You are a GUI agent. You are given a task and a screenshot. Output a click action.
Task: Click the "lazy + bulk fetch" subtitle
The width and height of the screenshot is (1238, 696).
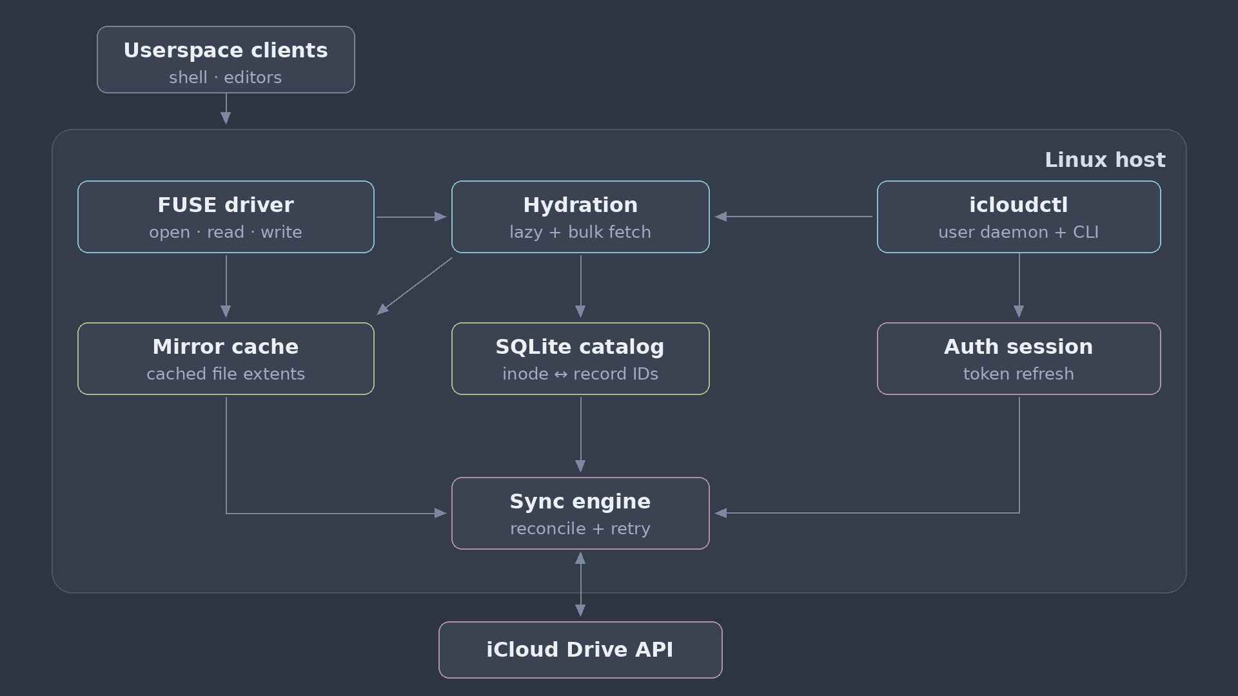[580, 232]
